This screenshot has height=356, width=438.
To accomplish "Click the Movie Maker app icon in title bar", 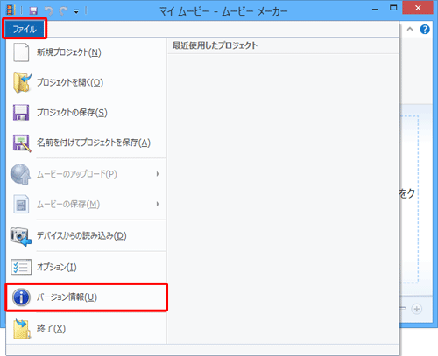I will [11, 10].
